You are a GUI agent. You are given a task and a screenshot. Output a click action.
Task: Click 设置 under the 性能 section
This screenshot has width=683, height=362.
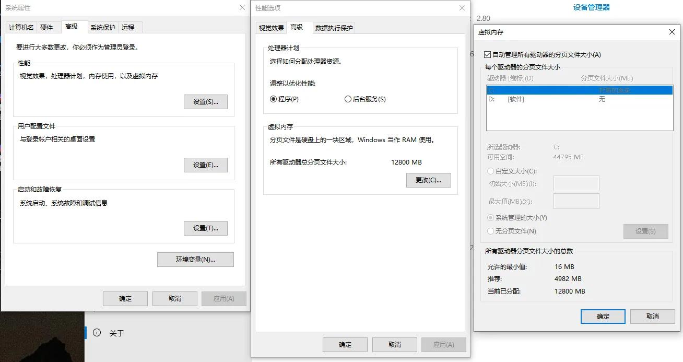tap(205, 101)
